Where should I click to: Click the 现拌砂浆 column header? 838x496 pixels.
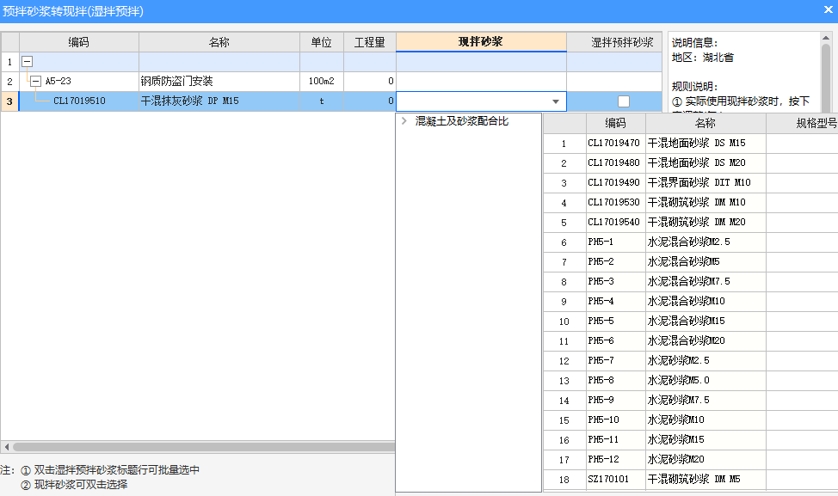pyautogui.click(x=481, y=41)
